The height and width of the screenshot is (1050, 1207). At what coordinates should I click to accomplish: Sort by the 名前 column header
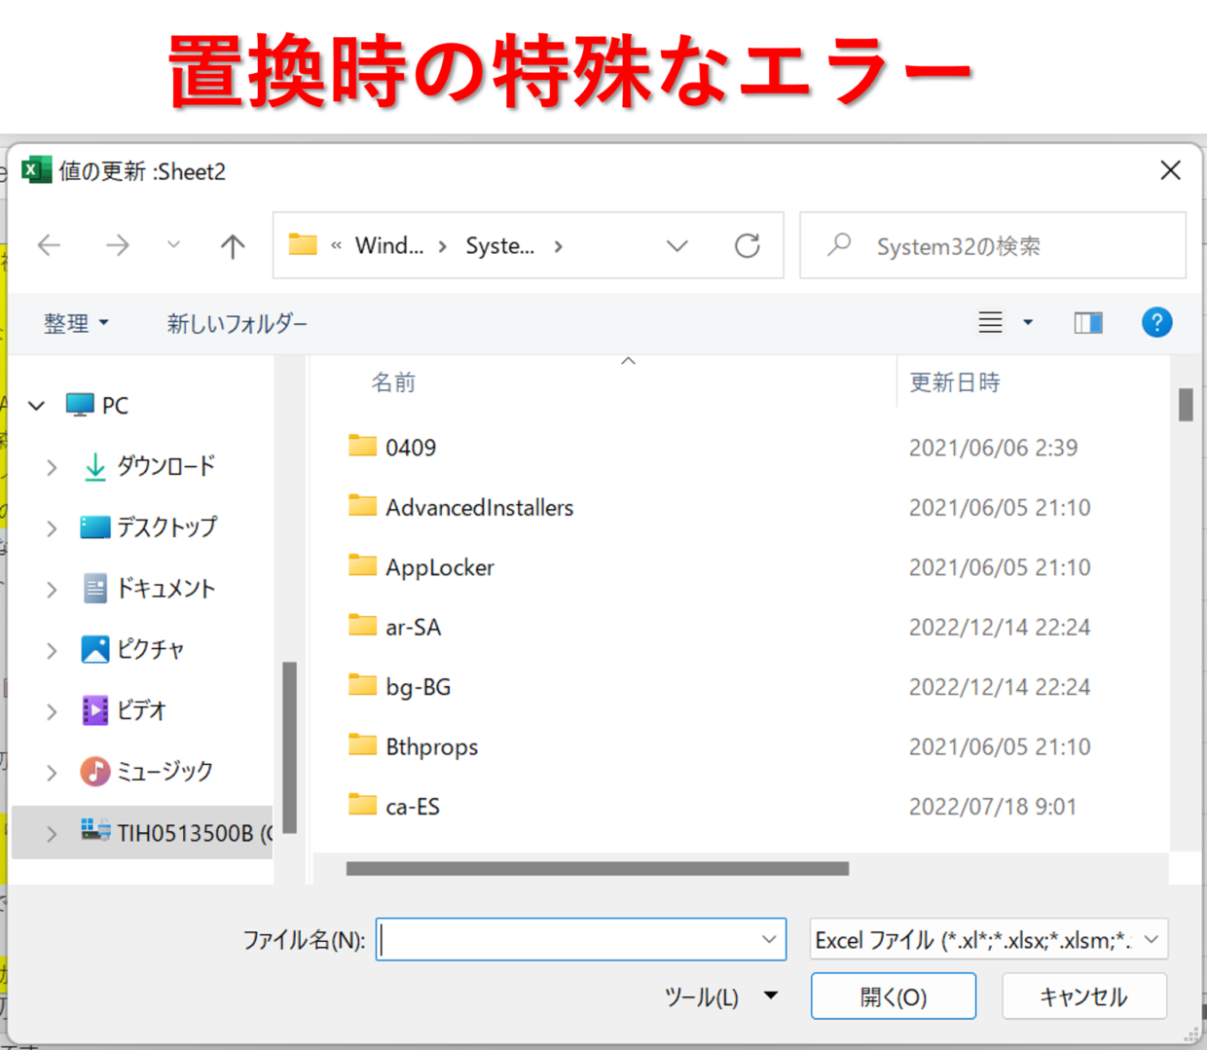click(x=393, y=382)
